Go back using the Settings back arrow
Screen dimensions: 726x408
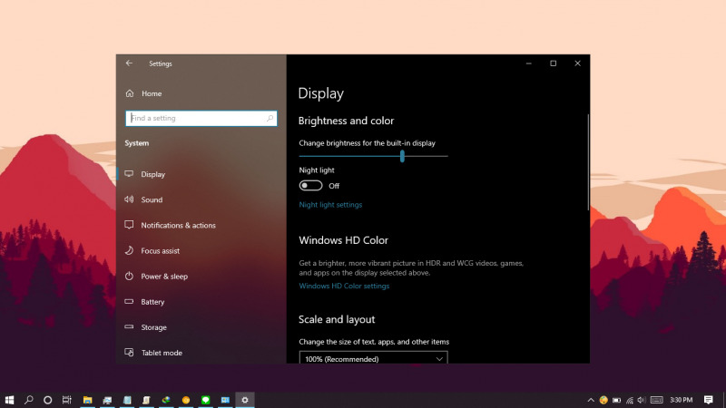point(129,63)
